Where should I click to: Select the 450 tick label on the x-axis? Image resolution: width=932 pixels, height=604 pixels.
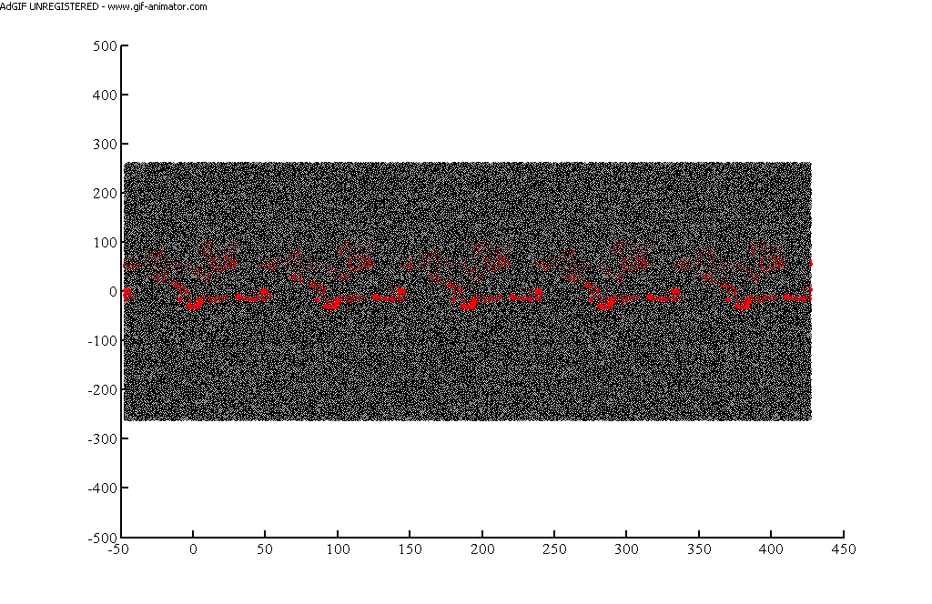843,549
